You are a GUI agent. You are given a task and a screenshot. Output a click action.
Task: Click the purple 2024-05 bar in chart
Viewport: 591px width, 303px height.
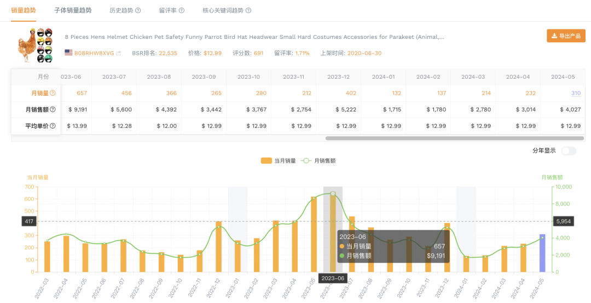[x=542, y=253]
